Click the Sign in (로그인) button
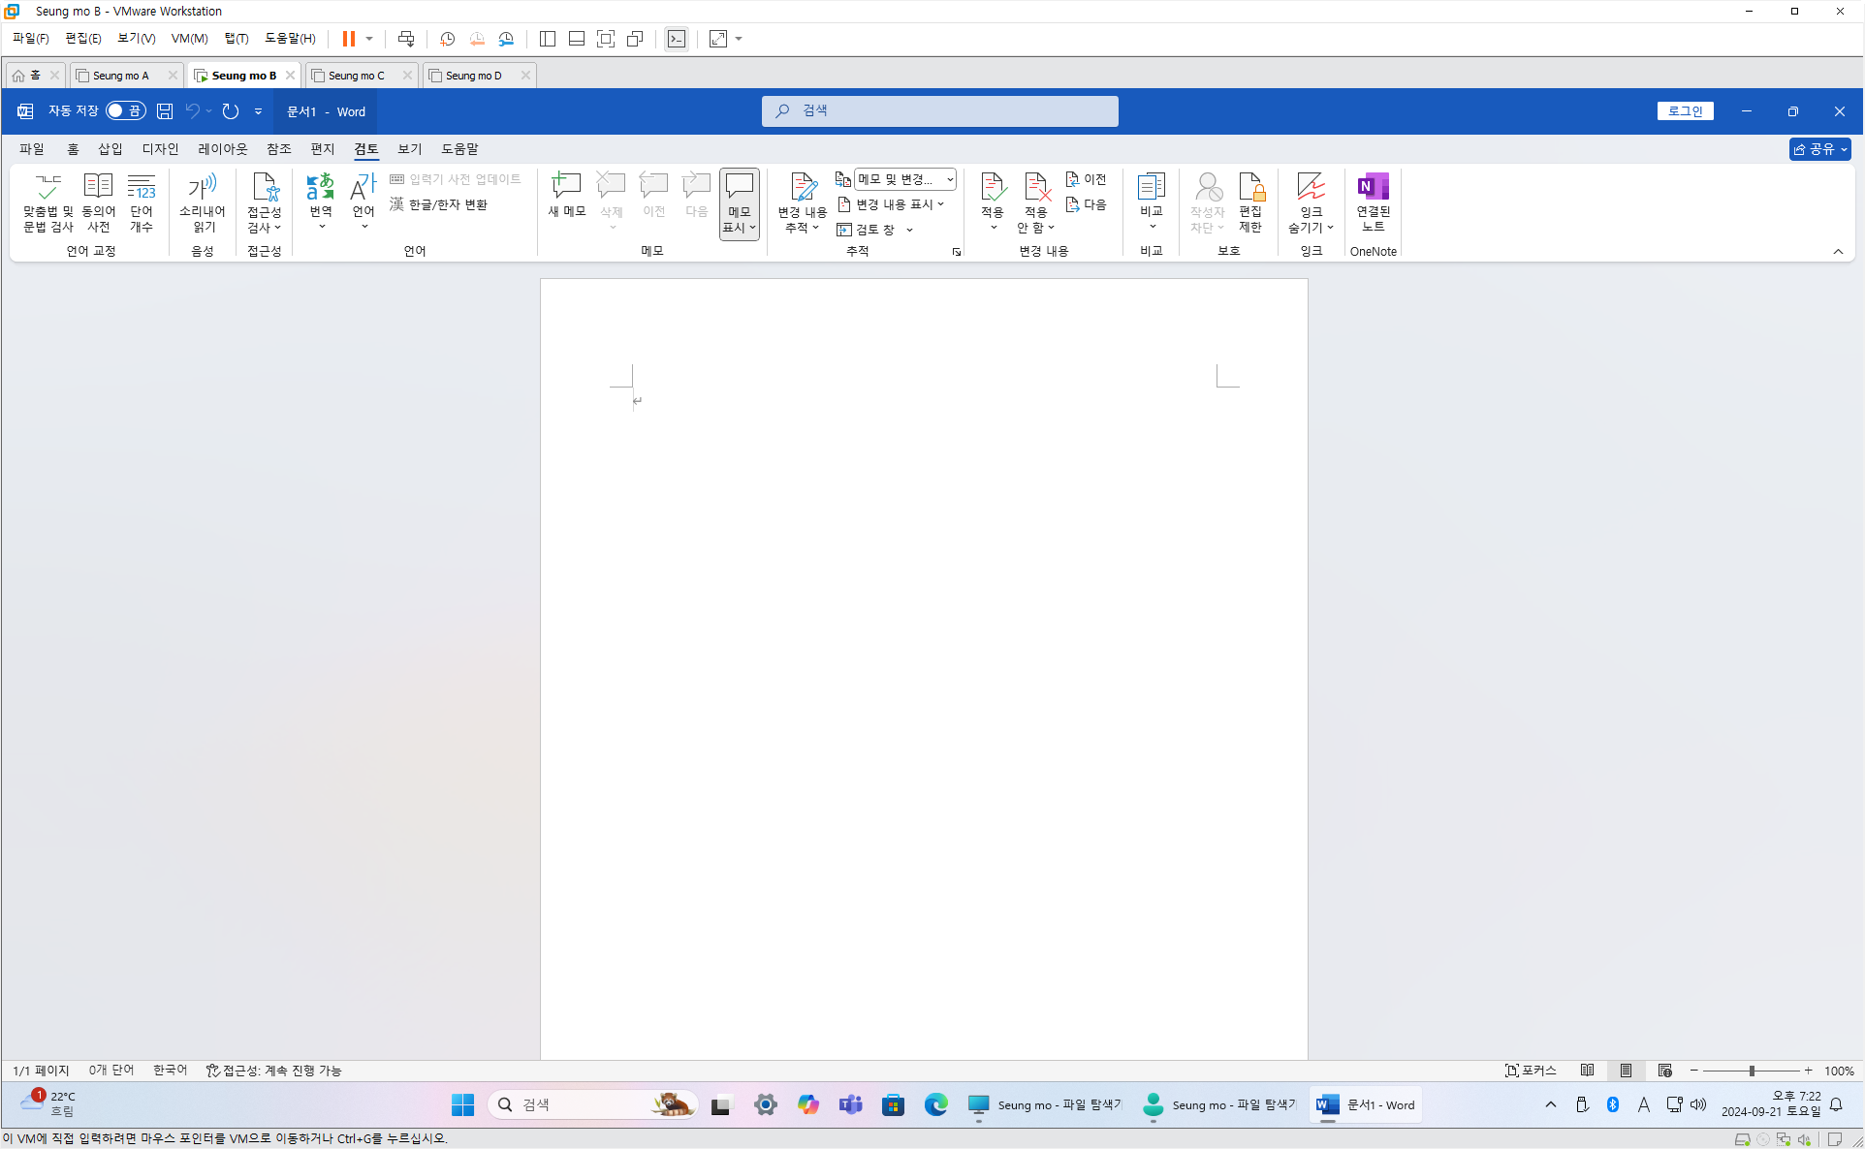 pos(1685,111)
